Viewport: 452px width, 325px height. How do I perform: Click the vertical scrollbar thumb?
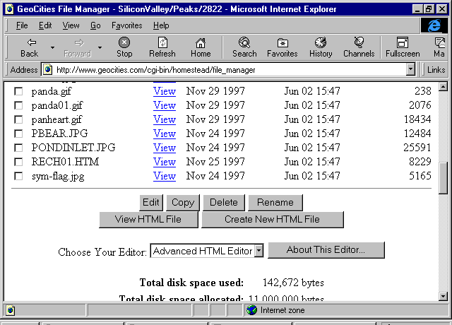[443, 178]
